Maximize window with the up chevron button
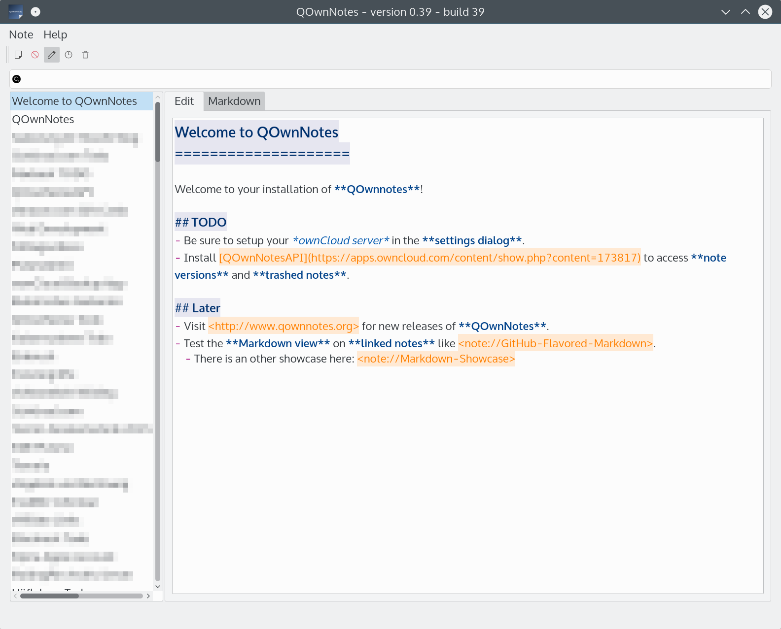 (x=745, y=12)
